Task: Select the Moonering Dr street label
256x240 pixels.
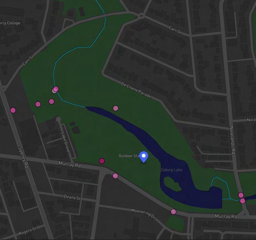Action: click(x=143, y=214)
